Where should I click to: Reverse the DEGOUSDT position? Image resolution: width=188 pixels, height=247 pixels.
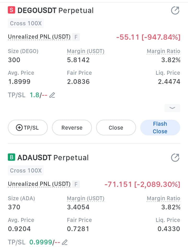click(72, 128)
